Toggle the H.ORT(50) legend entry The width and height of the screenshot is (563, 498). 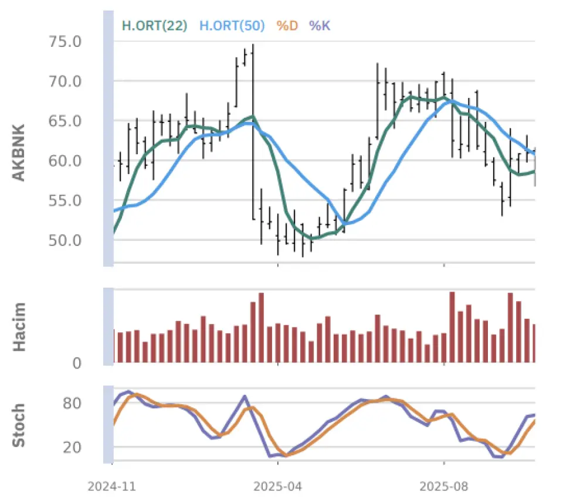[x=232, y=25]
